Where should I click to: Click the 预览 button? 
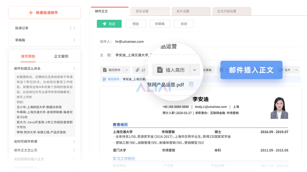[136, 24]
